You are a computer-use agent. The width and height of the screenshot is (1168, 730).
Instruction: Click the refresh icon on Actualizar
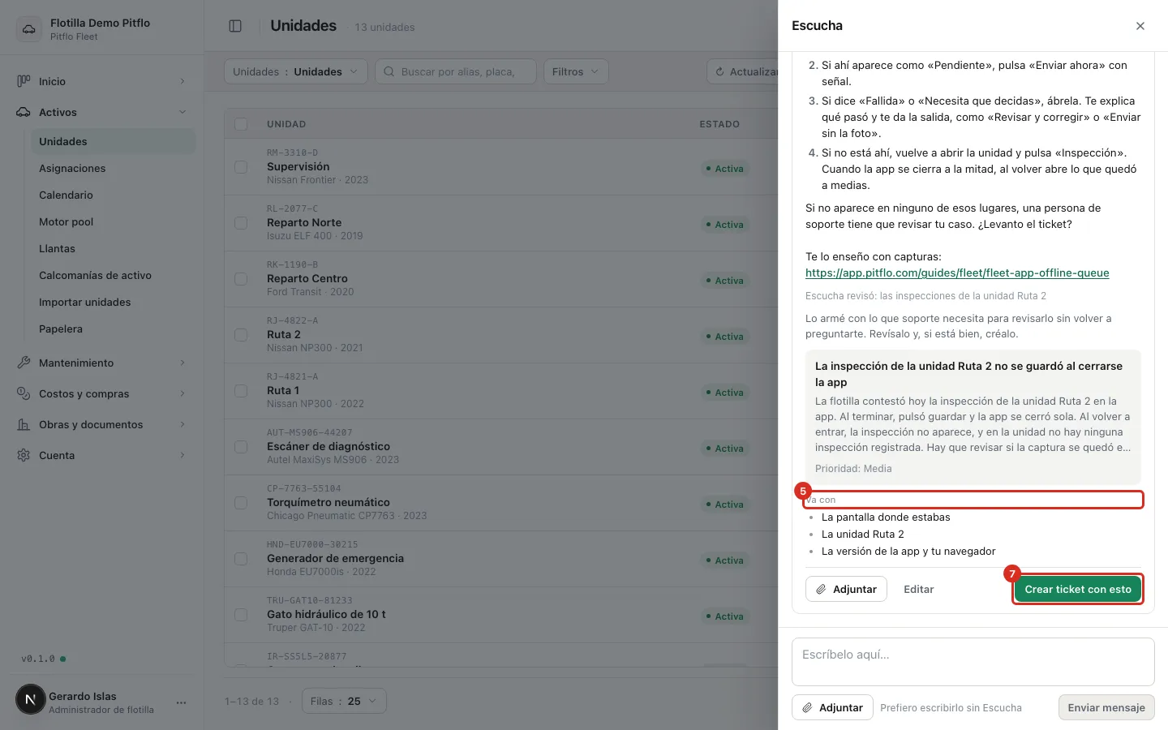click(719, 71)
